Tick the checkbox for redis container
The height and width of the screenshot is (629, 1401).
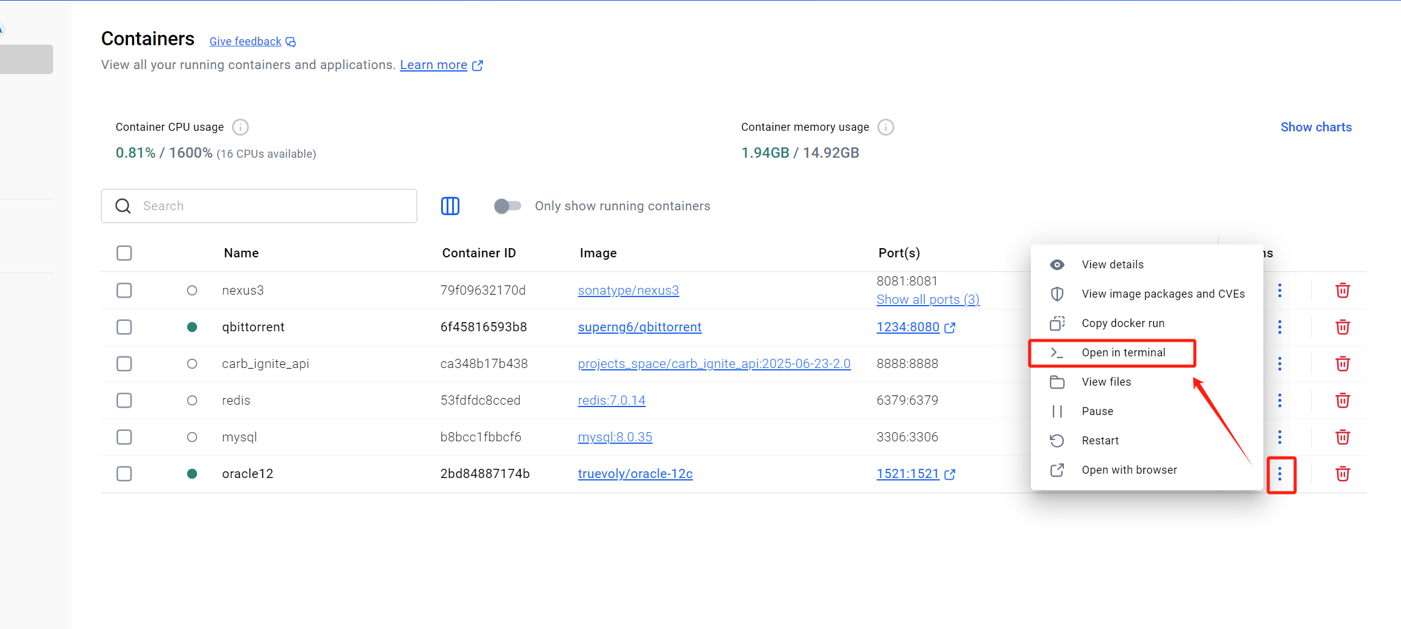pyautogui.click(x=124, y=400)
